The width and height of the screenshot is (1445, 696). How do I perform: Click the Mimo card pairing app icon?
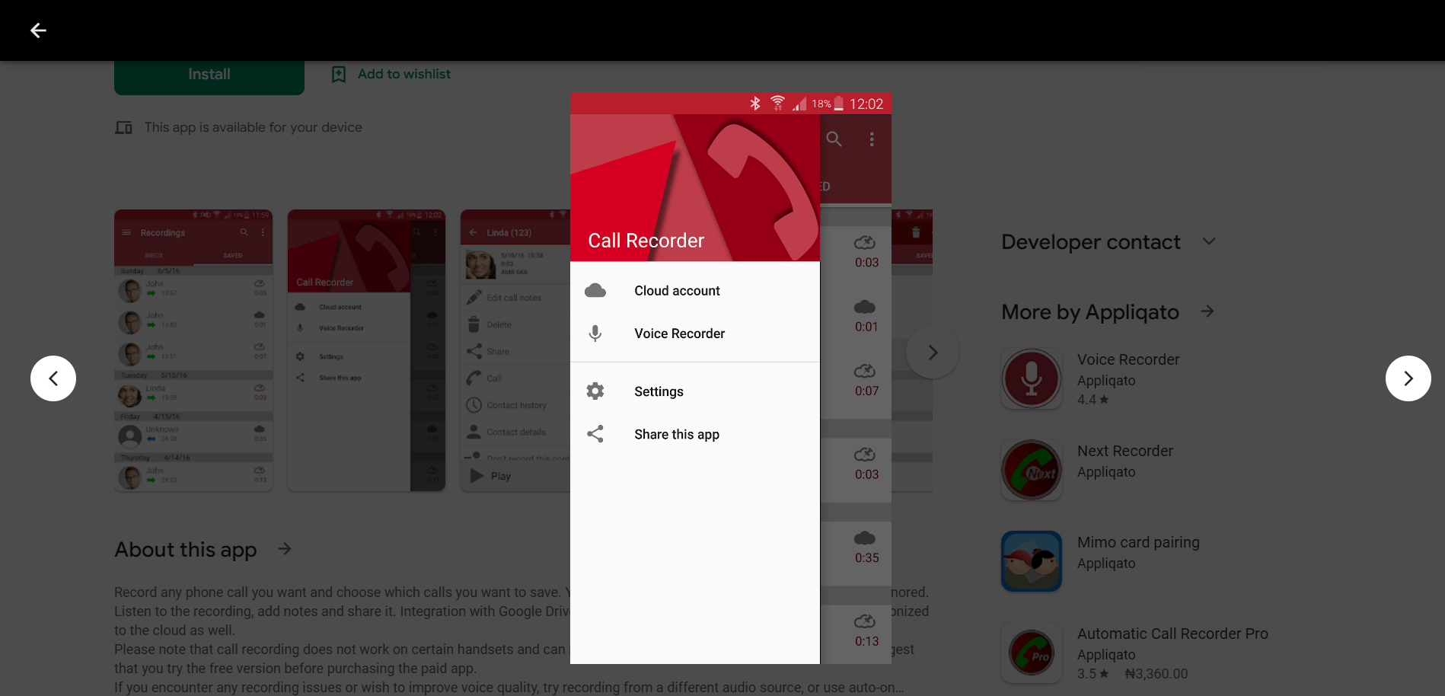click(x=1032, y=561)
